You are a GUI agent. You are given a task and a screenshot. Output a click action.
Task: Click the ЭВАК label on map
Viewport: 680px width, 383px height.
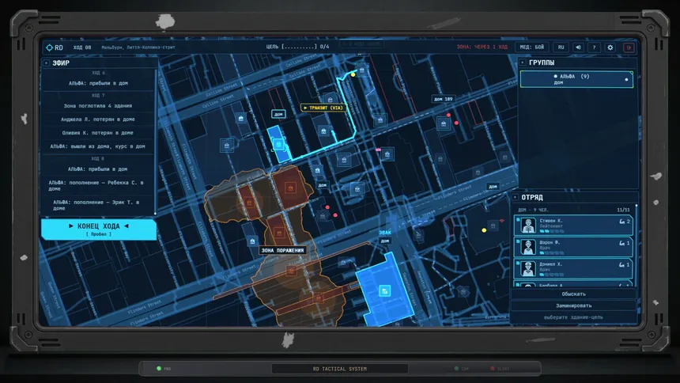click(384, 233)
